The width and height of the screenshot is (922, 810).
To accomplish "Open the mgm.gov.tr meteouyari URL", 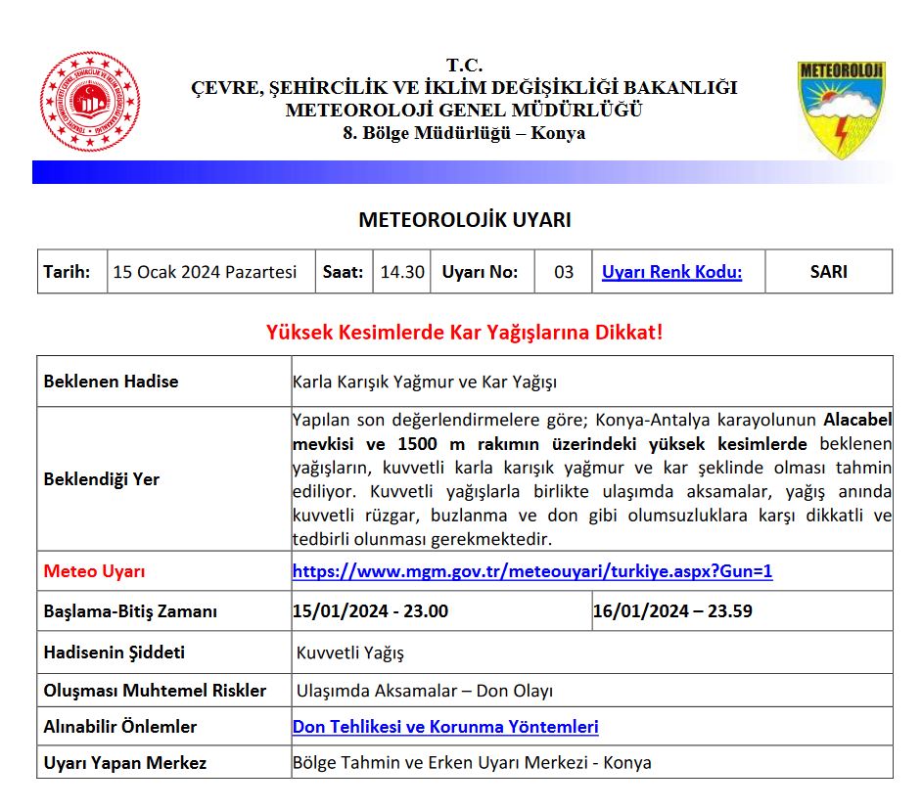I will pyautogui.click(x=531, y=571).
